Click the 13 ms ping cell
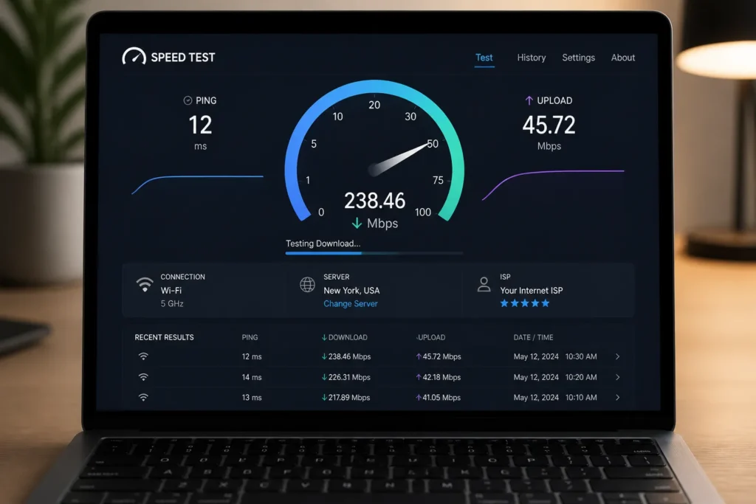Viewport: 756px width, 504px height. (x=252, y=398)
